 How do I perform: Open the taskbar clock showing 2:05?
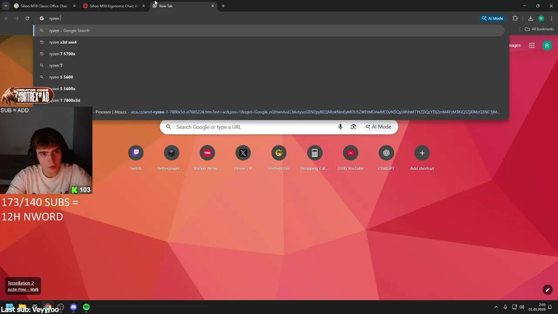pos(537,307)
